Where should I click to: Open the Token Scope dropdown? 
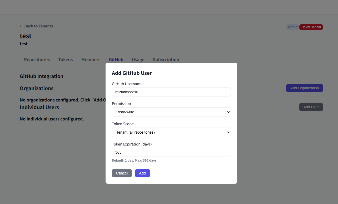[171, 132]
